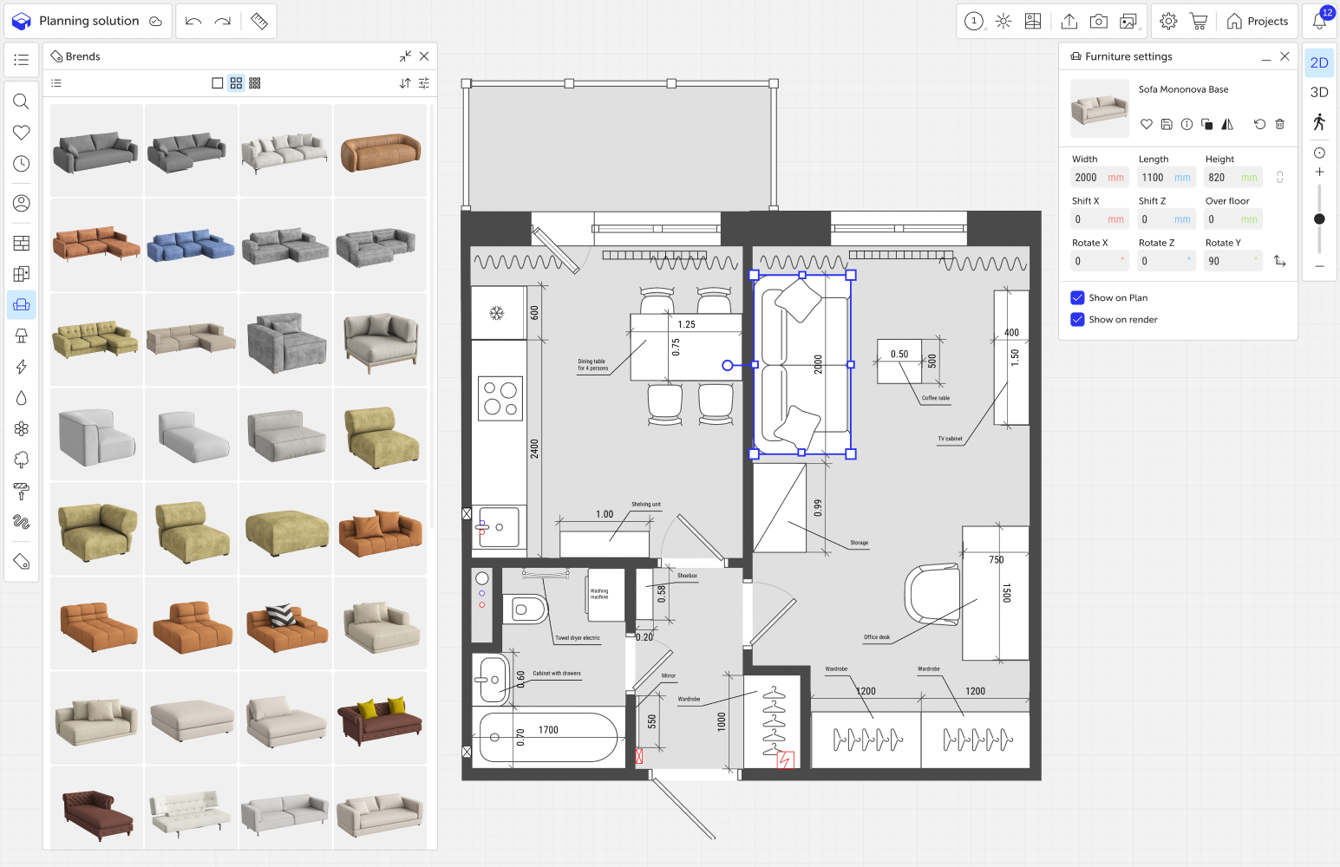
Task: Open the plants tree category icon
Action: (22, 460)
